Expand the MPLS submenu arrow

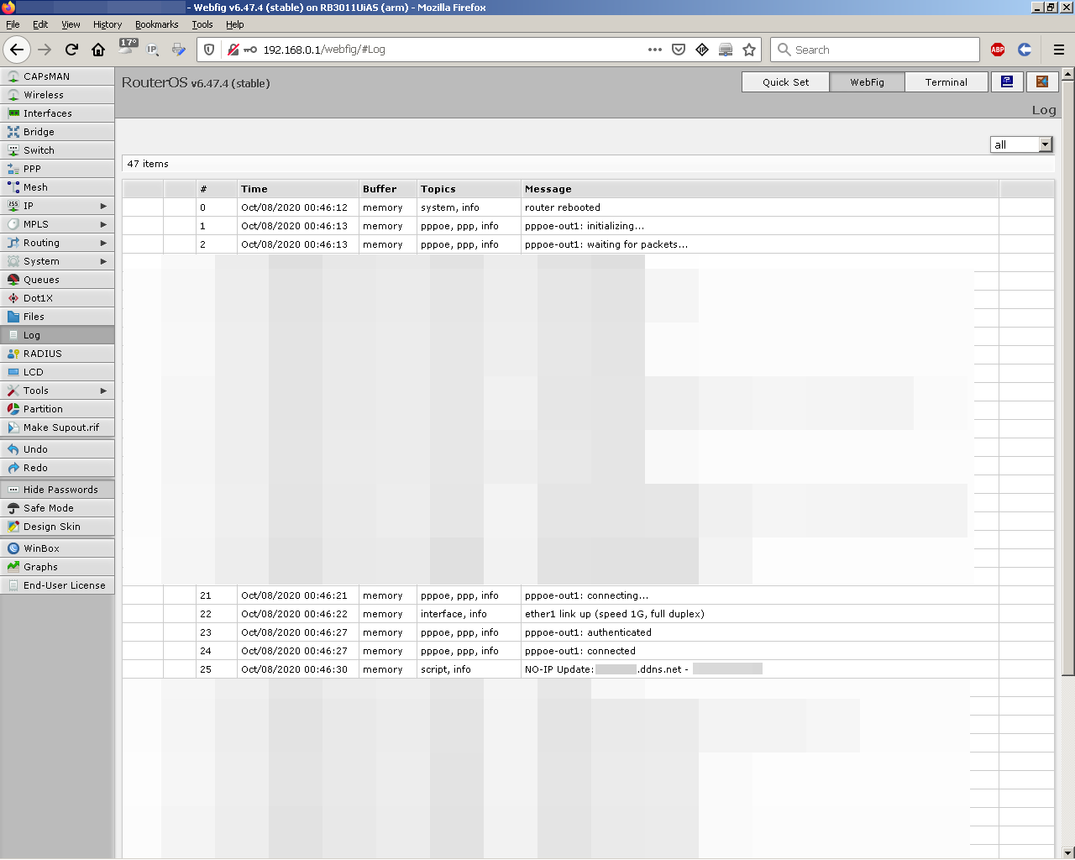[103, 224]
